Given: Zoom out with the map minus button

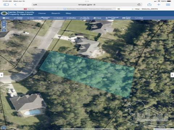Looking at the screenshot, I should tap(4, 25).
